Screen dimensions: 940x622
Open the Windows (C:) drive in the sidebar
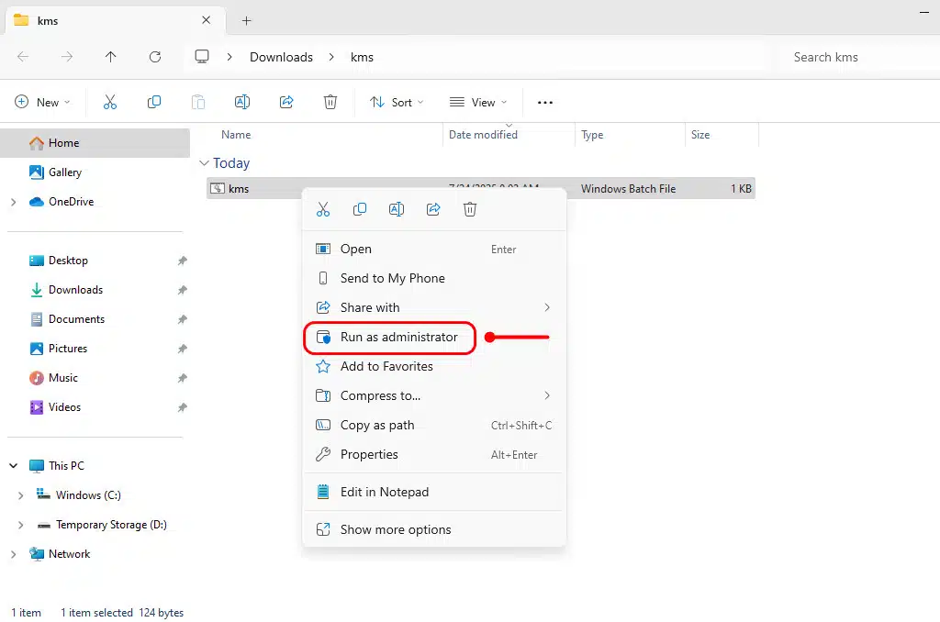(88, 495)
